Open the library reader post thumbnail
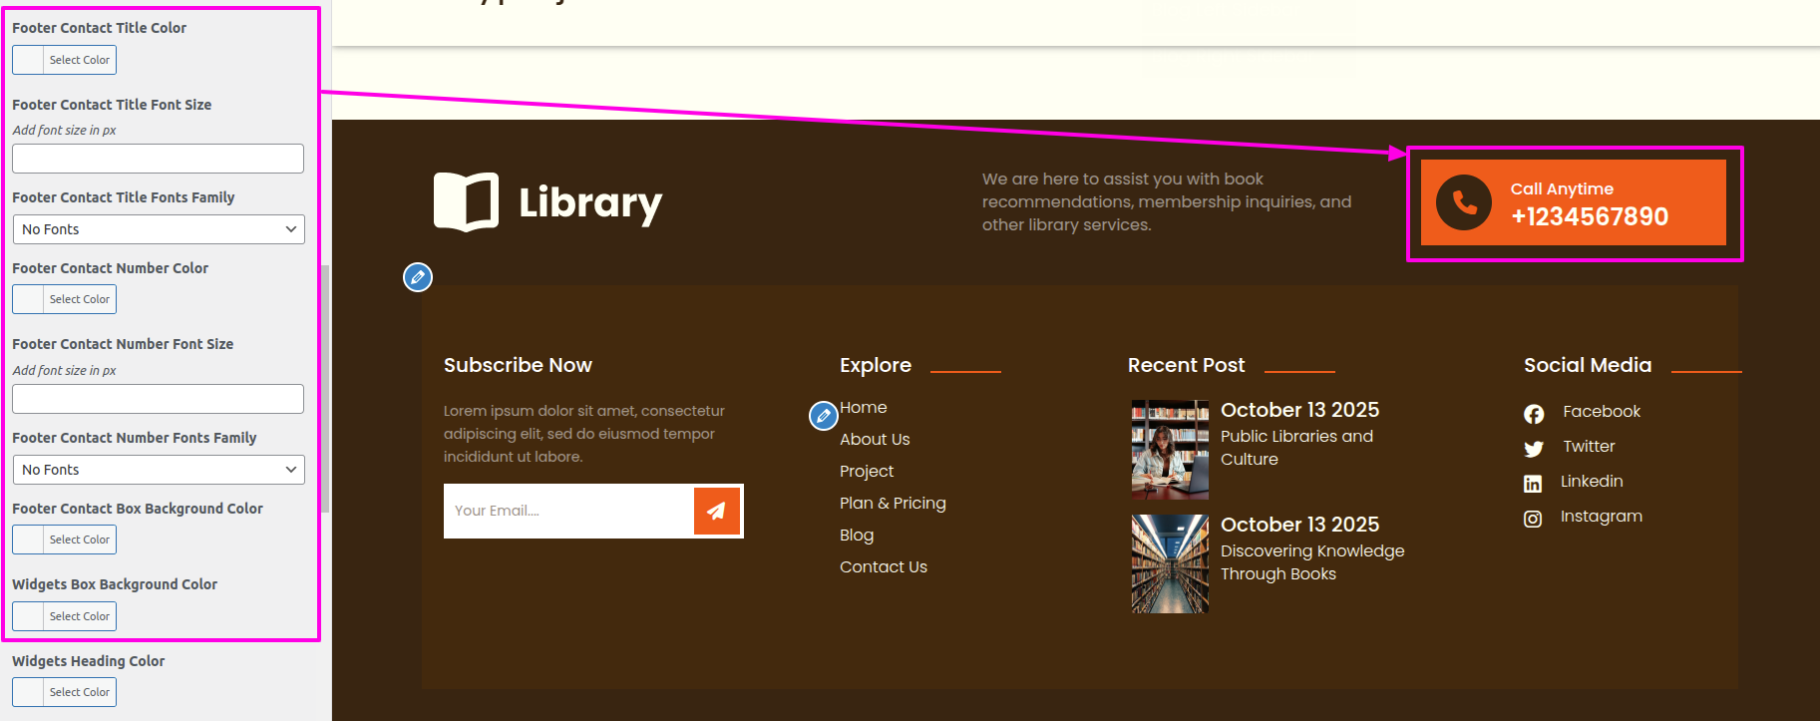 click(1170, 450)
